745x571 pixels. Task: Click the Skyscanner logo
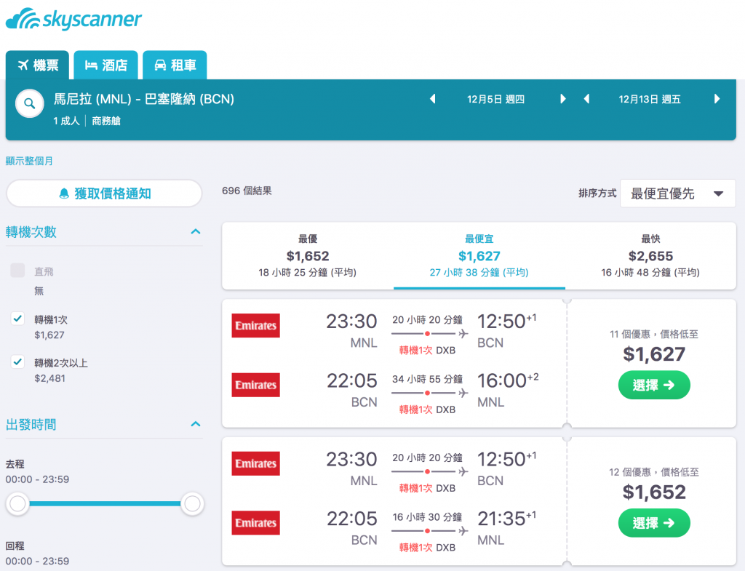pyautogui.click(x=73, y=19)
